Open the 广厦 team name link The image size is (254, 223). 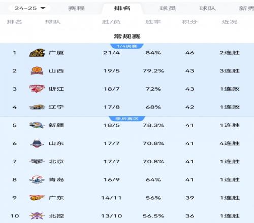tap(56, 53)
